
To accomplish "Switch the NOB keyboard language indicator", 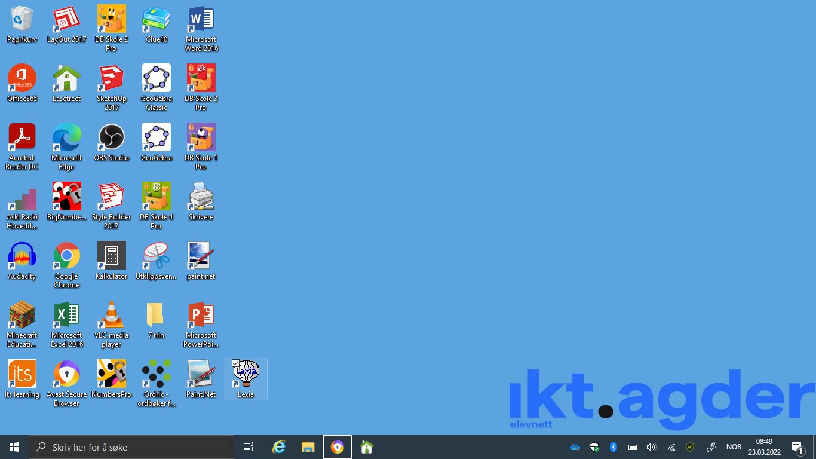I will (734, 447).
